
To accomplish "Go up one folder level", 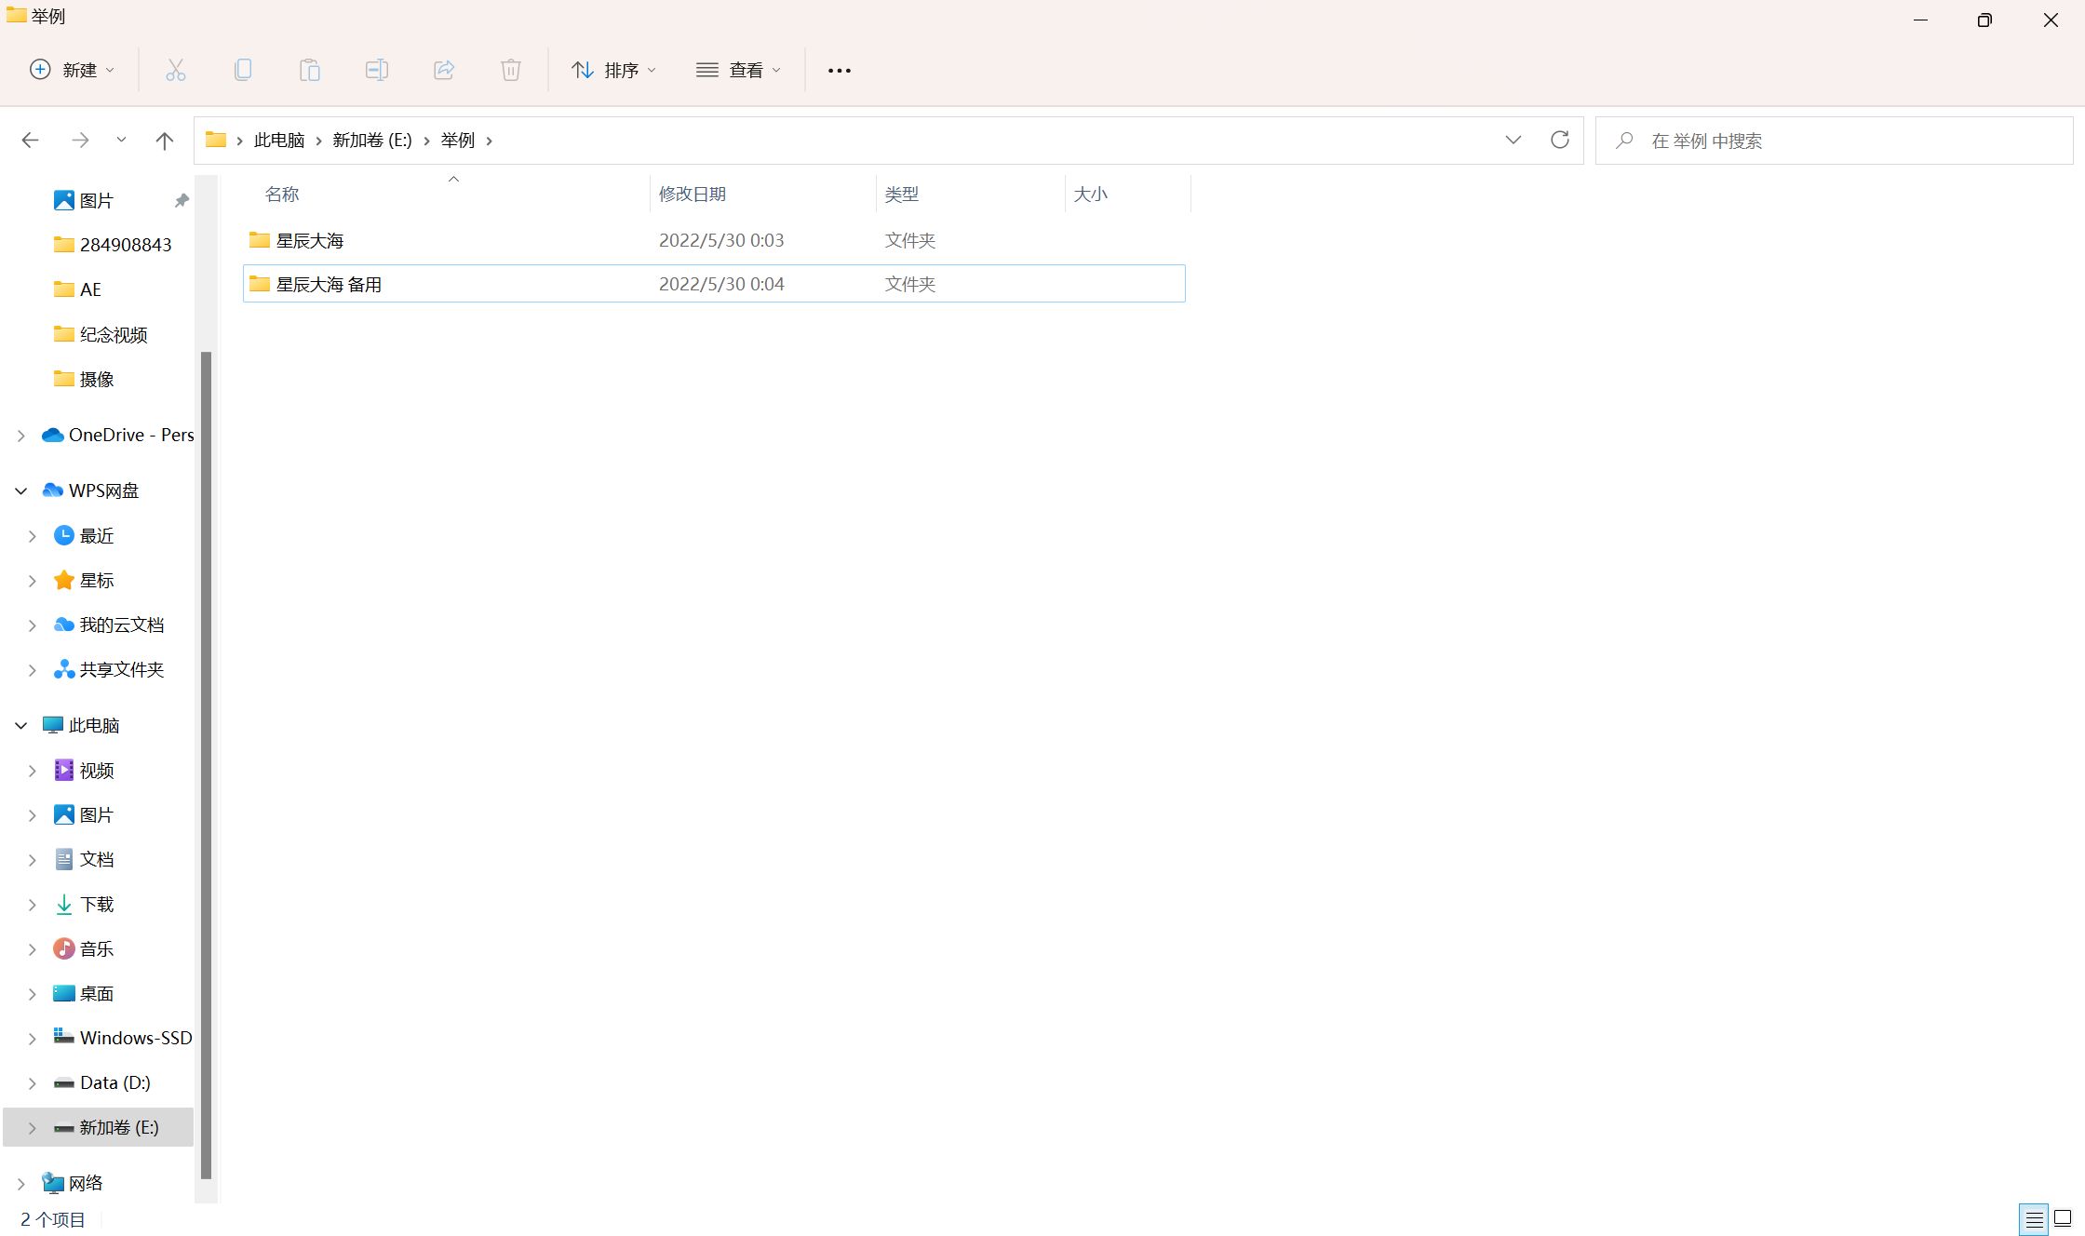I will coord(164,141).
